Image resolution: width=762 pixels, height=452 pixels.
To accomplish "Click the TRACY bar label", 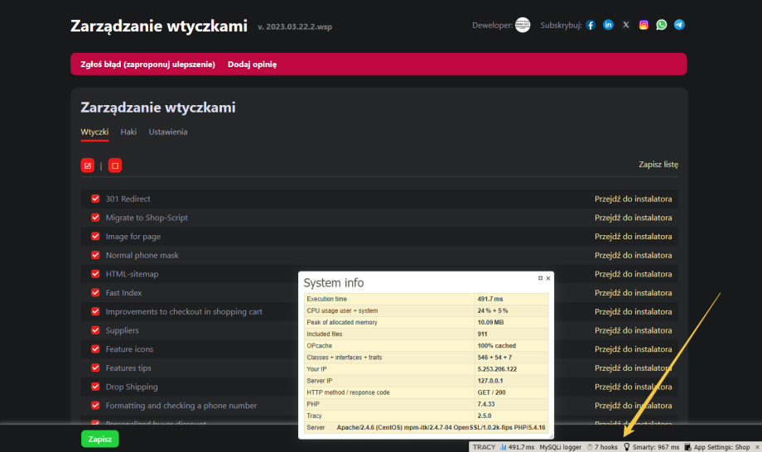I will 484,447.
